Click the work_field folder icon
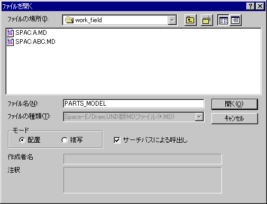The image size is (267, 204). 69,20
